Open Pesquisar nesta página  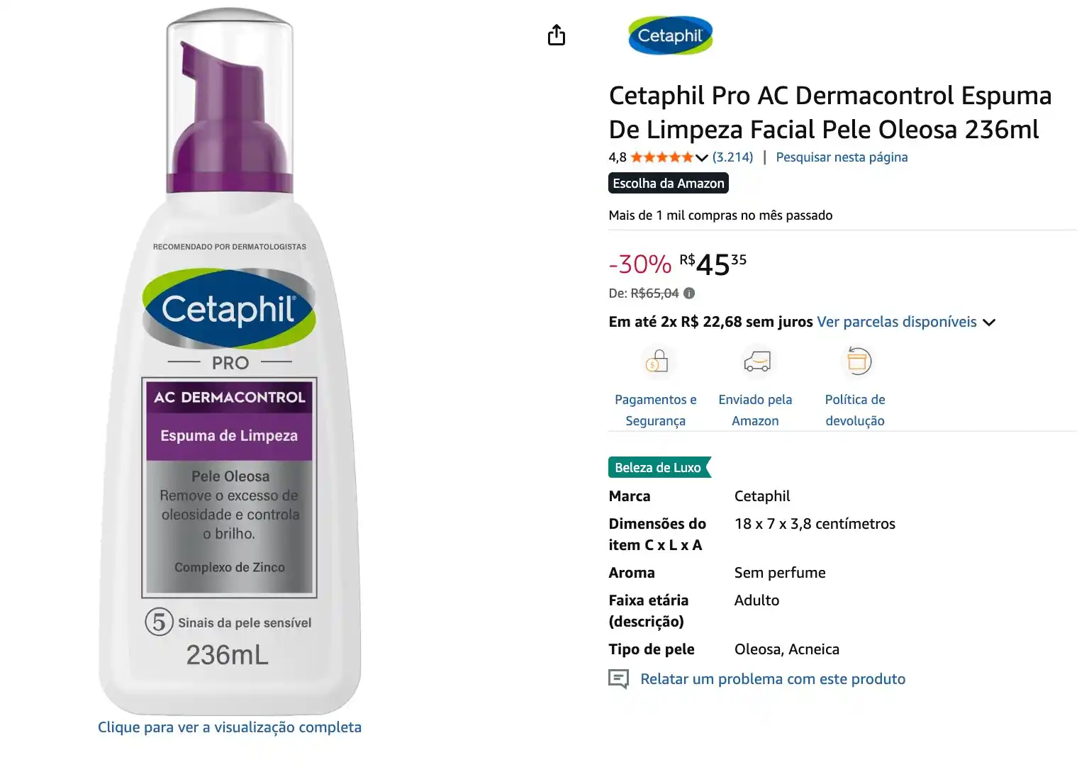(x=841, y=157)
